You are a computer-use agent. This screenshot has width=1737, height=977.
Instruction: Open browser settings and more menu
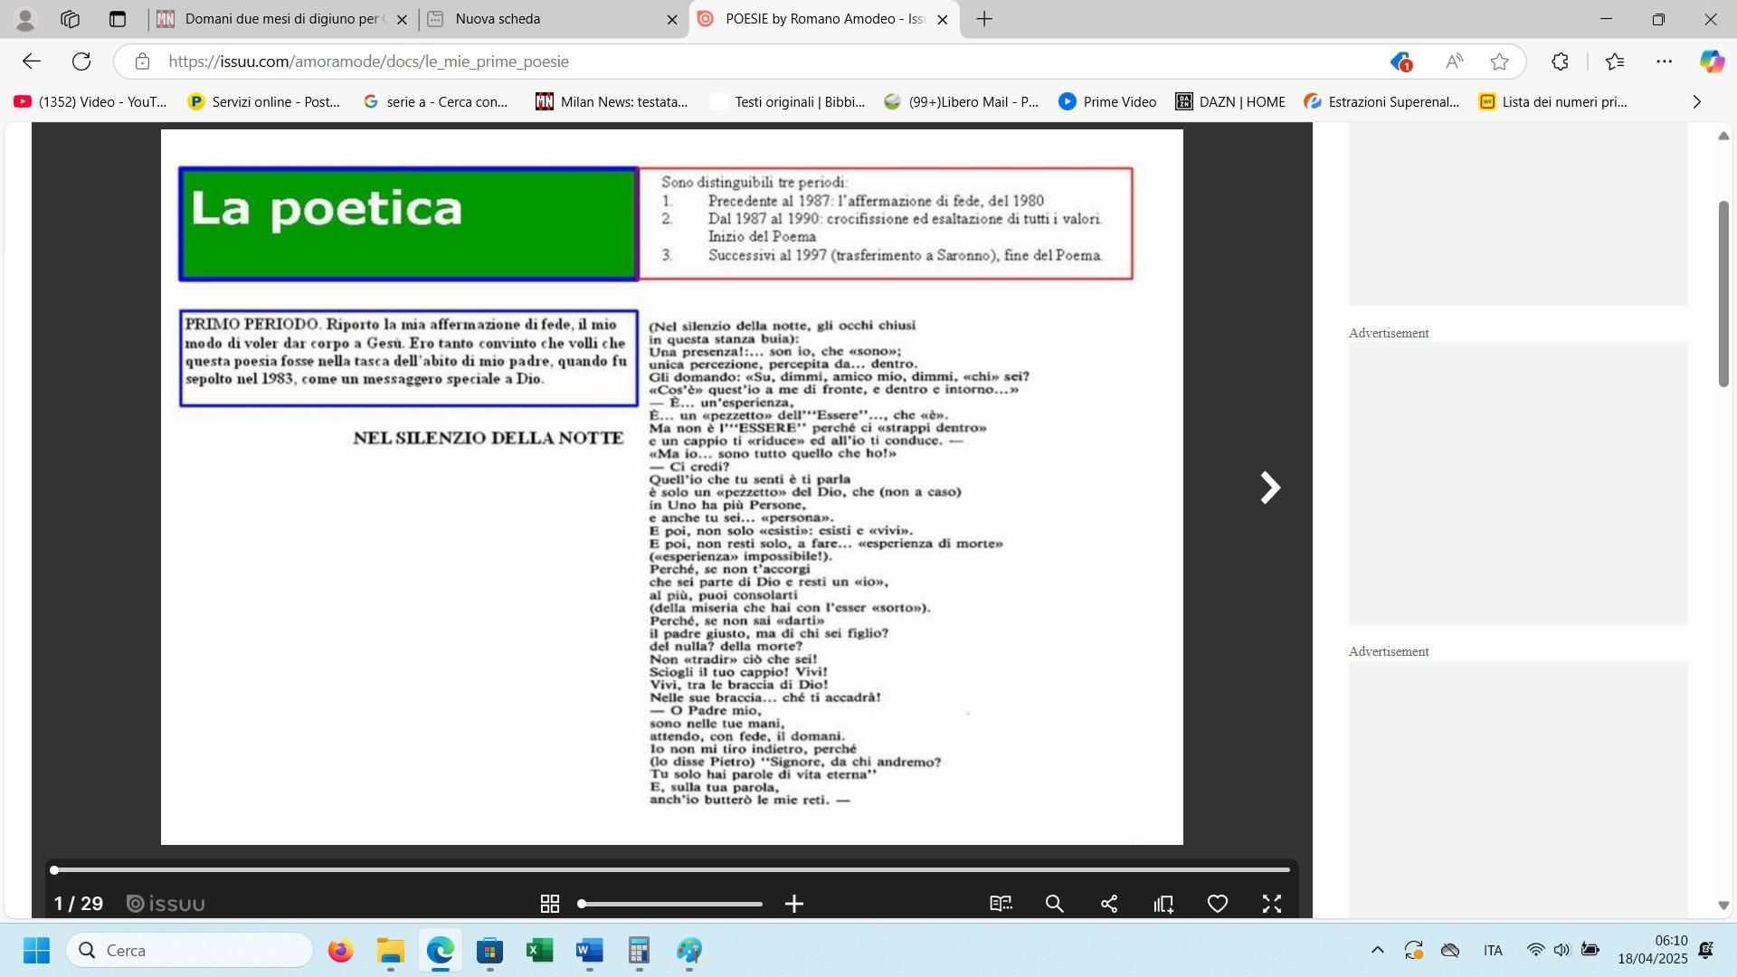1664,62
